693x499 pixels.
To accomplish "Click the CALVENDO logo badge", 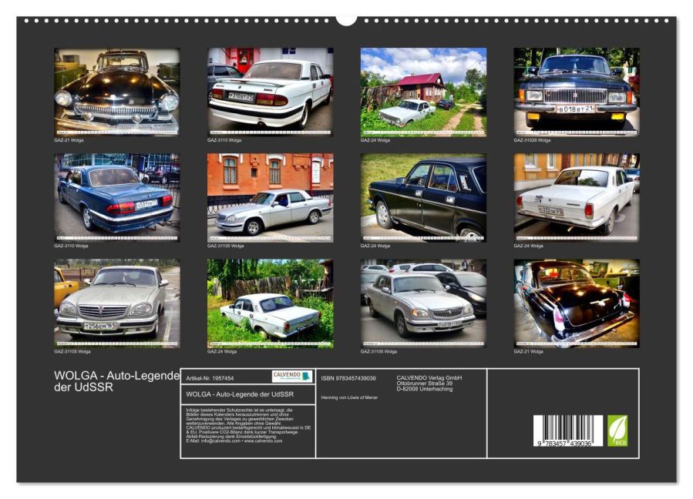I will pos(291,376).
